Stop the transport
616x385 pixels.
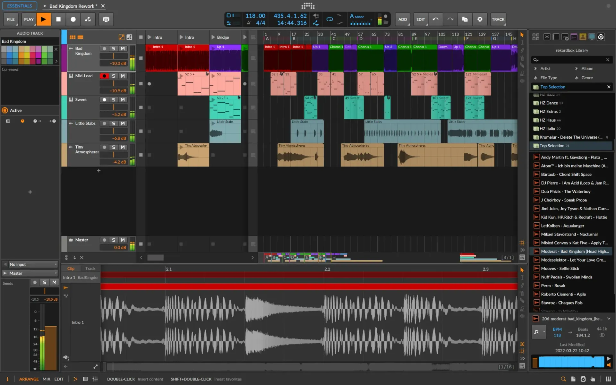tap(58, 19)
